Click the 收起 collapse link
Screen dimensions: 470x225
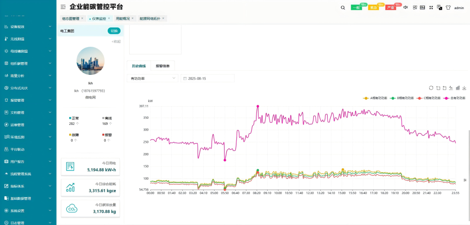click(116, 41)
